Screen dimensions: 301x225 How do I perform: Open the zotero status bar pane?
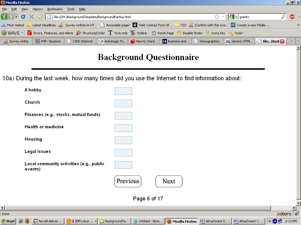(x=284, y=214)
